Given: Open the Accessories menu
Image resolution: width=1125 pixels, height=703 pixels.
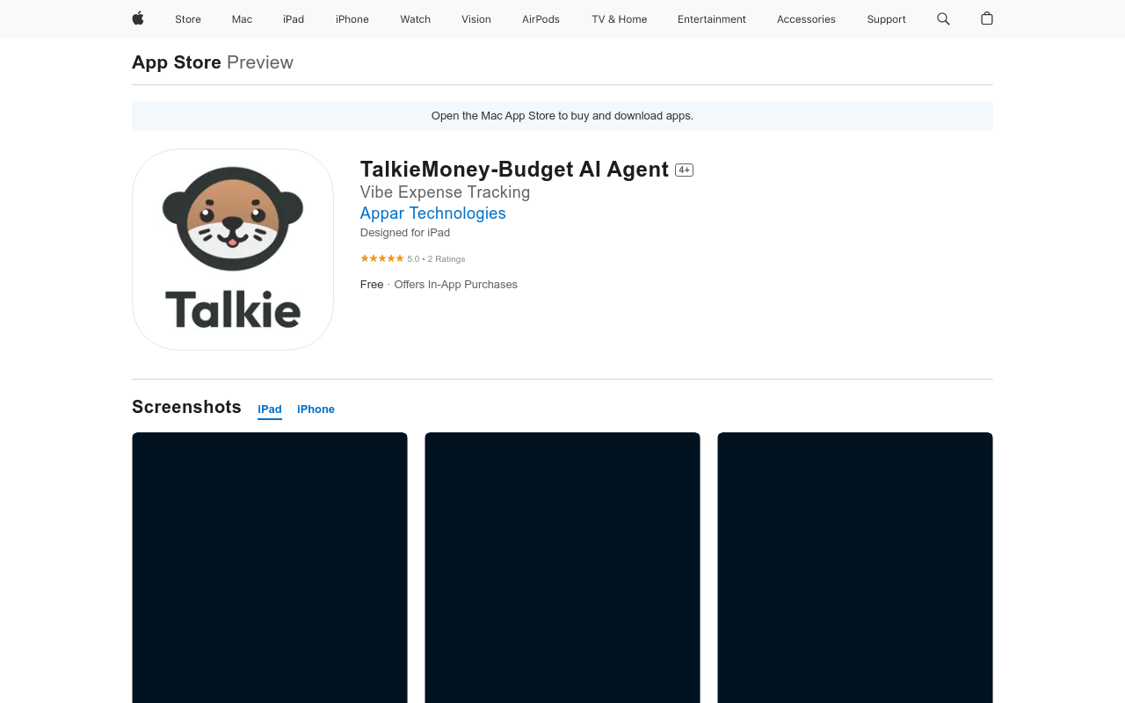Looking at the screenshot, I should pos(806,19).
